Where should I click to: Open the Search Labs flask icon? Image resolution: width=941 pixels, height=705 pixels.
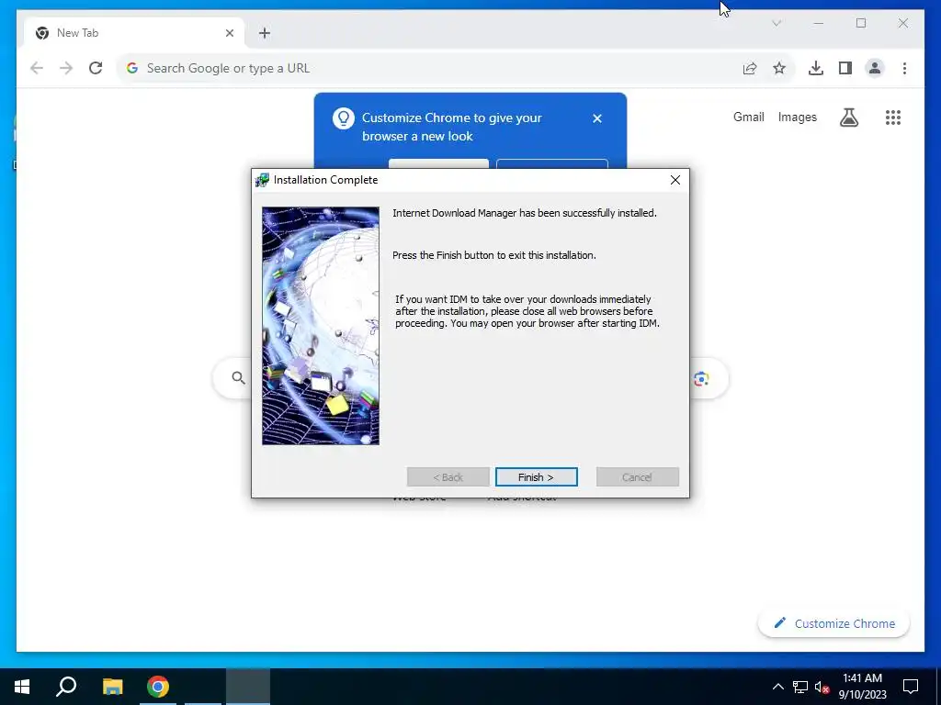click(x=848, y=117)
